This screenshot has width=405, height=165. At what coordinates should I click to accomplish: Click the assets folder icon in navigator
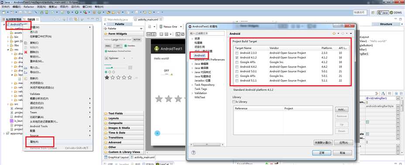click(x=12, y=33)
